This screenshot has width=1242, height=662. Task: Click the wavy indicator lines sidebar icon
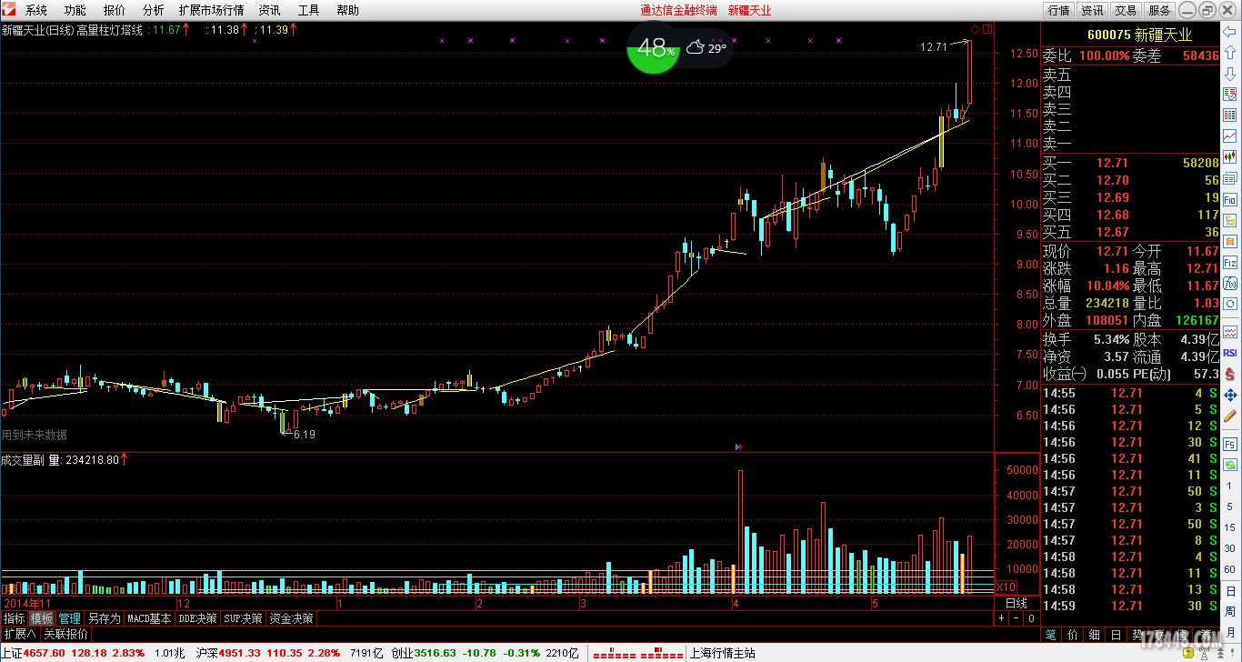pos(1230,330)
